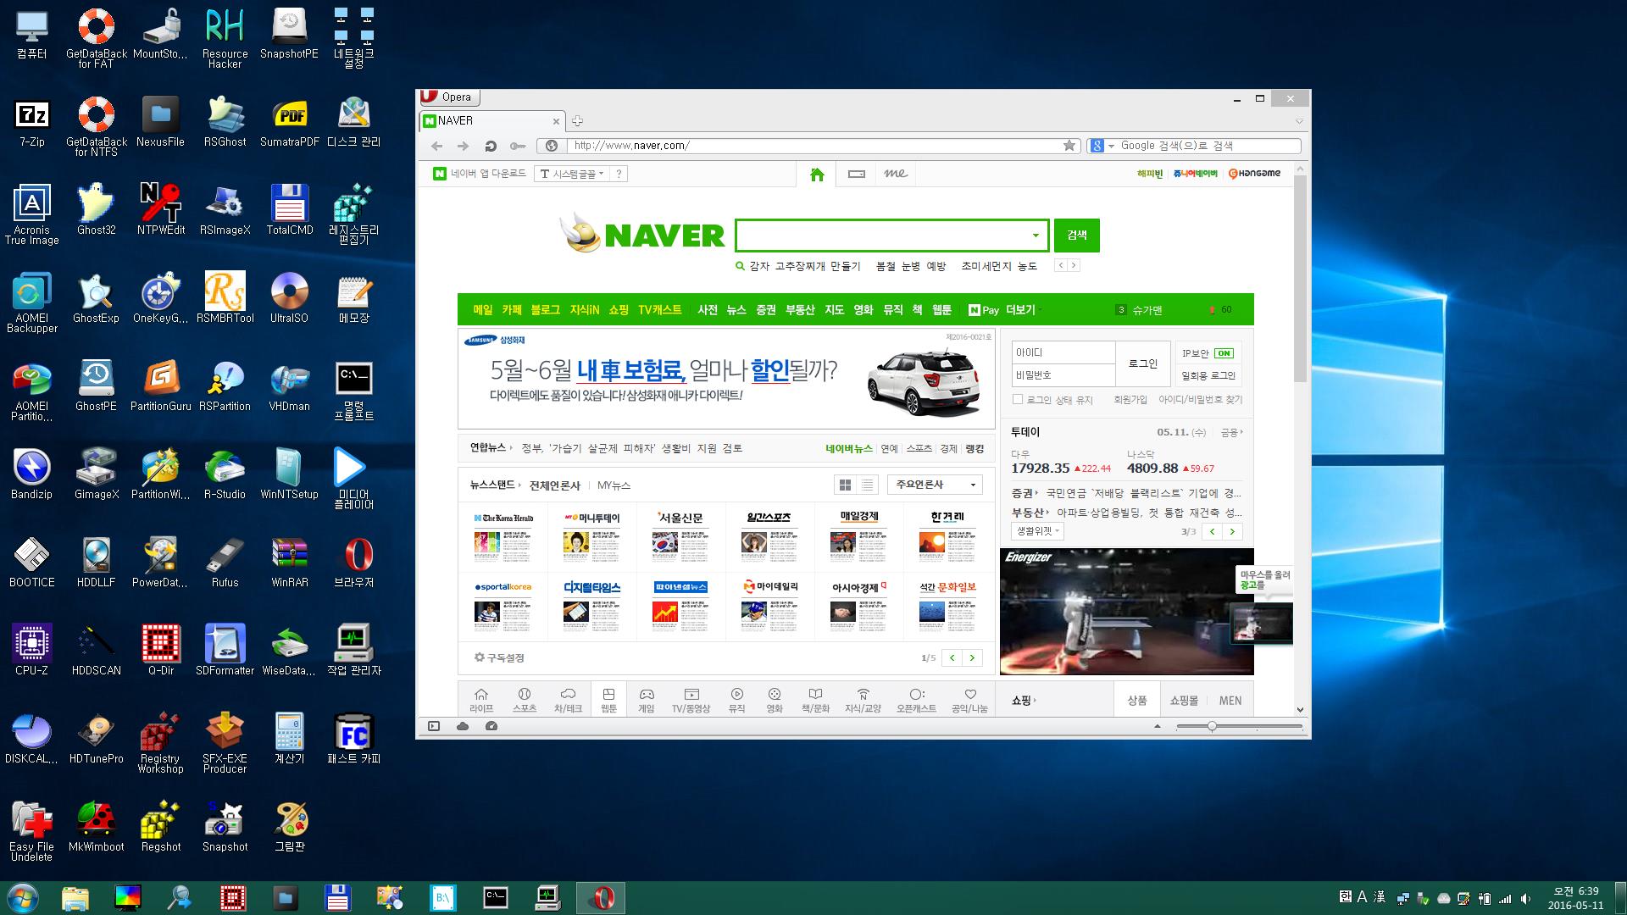The height and width of the screenshot is (915, 1627).
Task: Open the Opera main menu
Action: coord(449,97)
